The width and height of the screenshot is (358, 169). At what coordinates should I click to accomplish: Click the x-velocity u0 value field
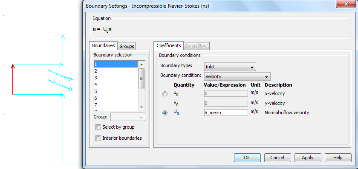tap(226, 93)
